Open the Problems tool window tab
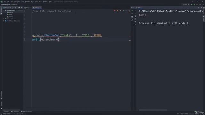This screenshot has height=115, width=205. [x=15, y=112]
